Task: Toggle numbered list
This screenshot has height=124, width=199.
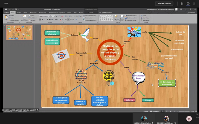Action: [x=70, y=17]
